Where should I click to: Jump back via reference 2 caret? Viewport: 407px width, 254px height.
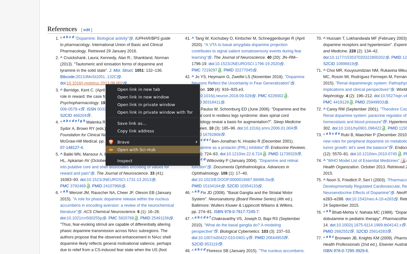[x=61, y=57]
